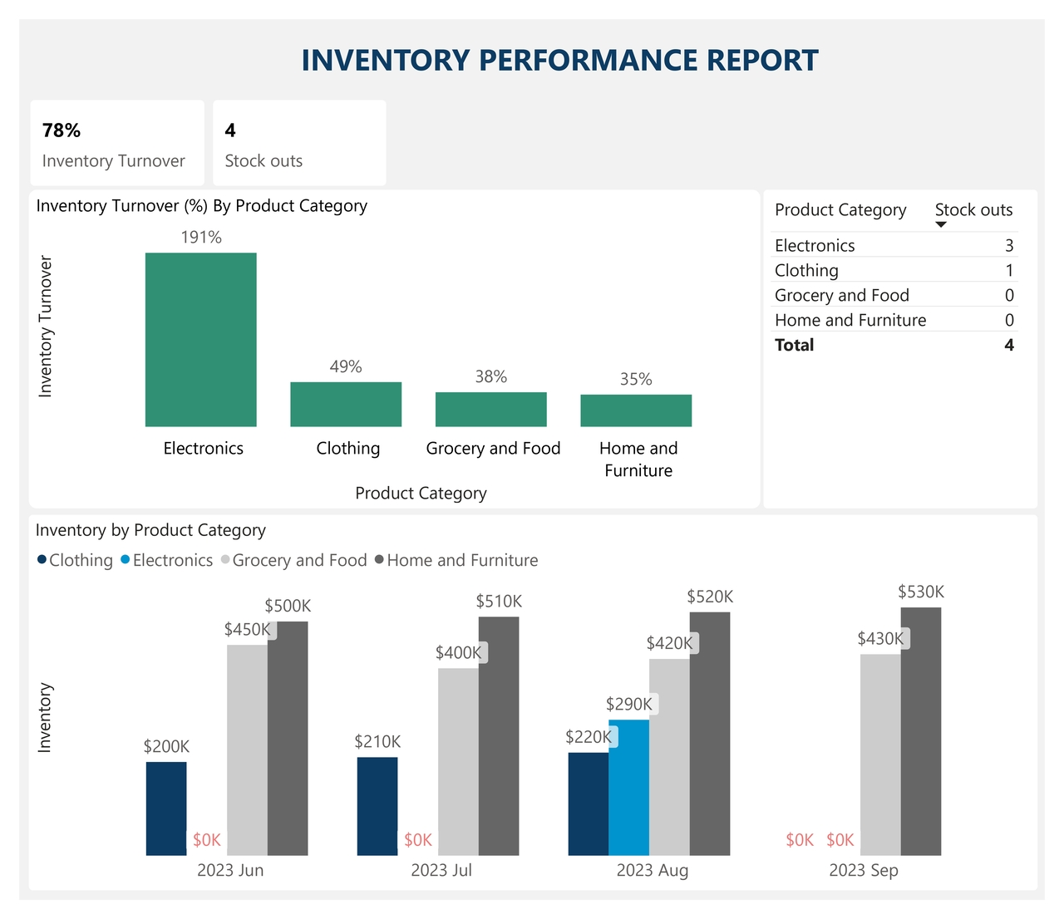Click the 2023 Aug Electronics $290K bar
The image size is (1064, 919).
coord(628,787)
